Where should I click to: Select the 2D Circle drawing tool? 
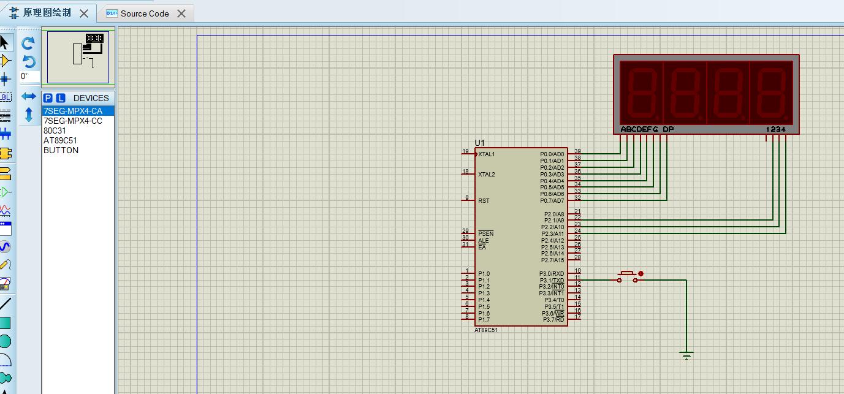[4, 341]
